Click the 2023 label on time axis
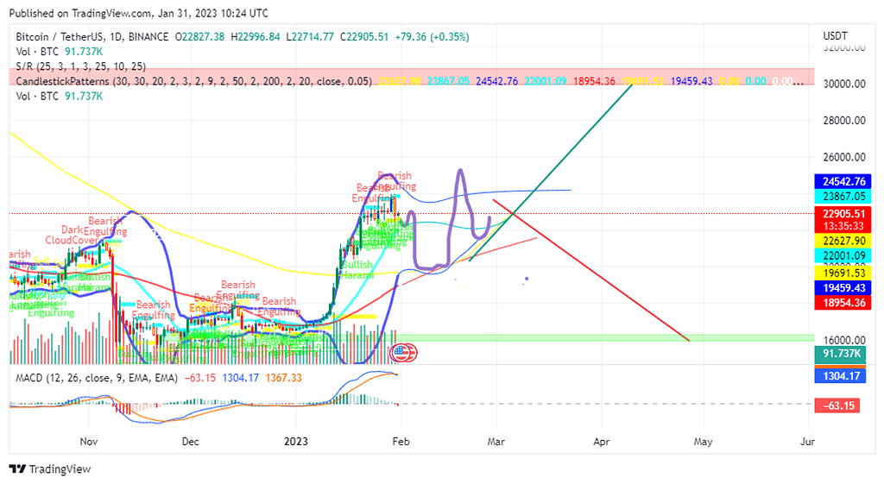The width and height of the screenshot is (884, 484). coord(296,441)
